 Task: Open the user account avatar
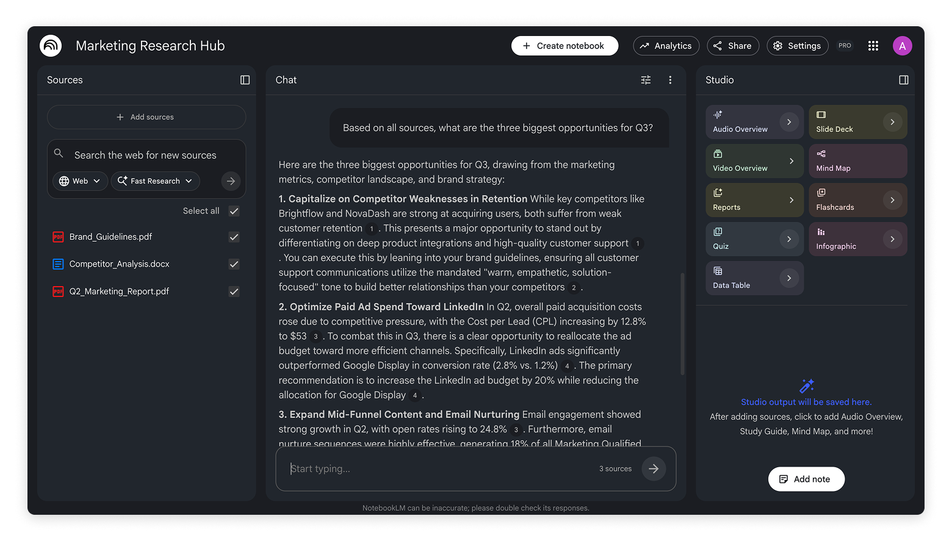pyautogui.click(x=902, y=46)
